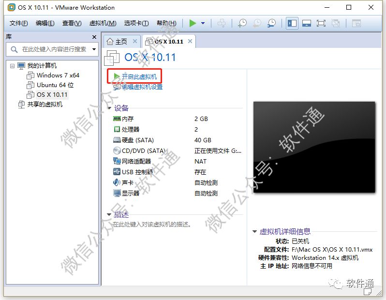Click the 40 GB disk value
This screenshot has width=386, height=300.
[x=203, y=140]
